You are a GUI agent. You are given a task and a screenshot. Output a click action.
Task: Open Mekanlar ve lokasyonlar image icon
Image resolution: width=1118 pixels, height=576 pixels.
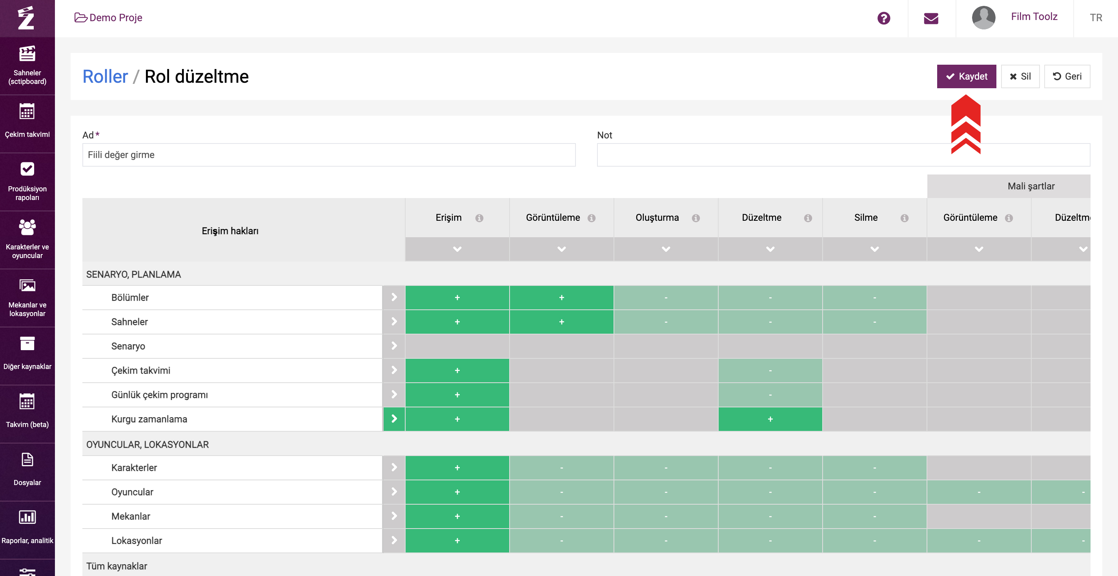coord(27,285)
